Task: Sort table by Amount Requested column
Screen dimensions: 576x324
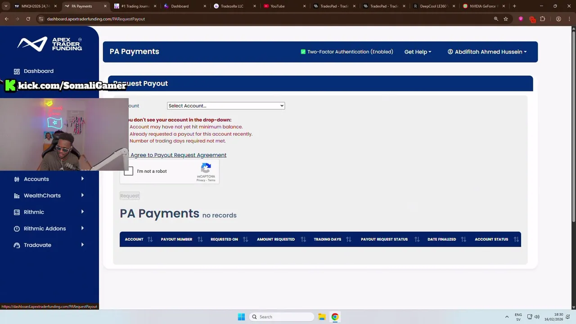Action: click(x=281, y=239)
